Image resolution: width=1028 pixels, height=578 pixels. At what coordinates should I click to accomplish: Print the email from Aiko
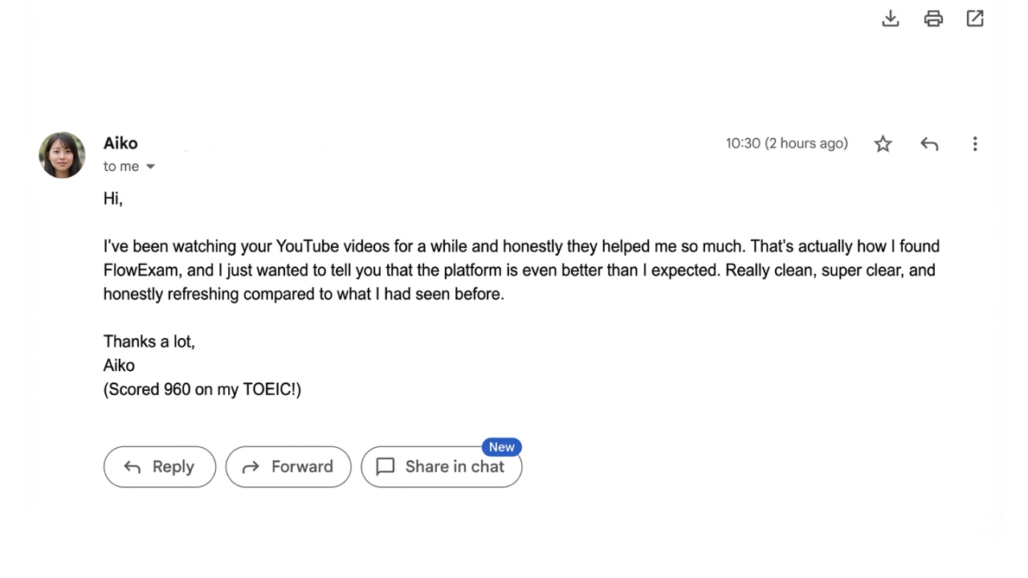tap(932, 18)
